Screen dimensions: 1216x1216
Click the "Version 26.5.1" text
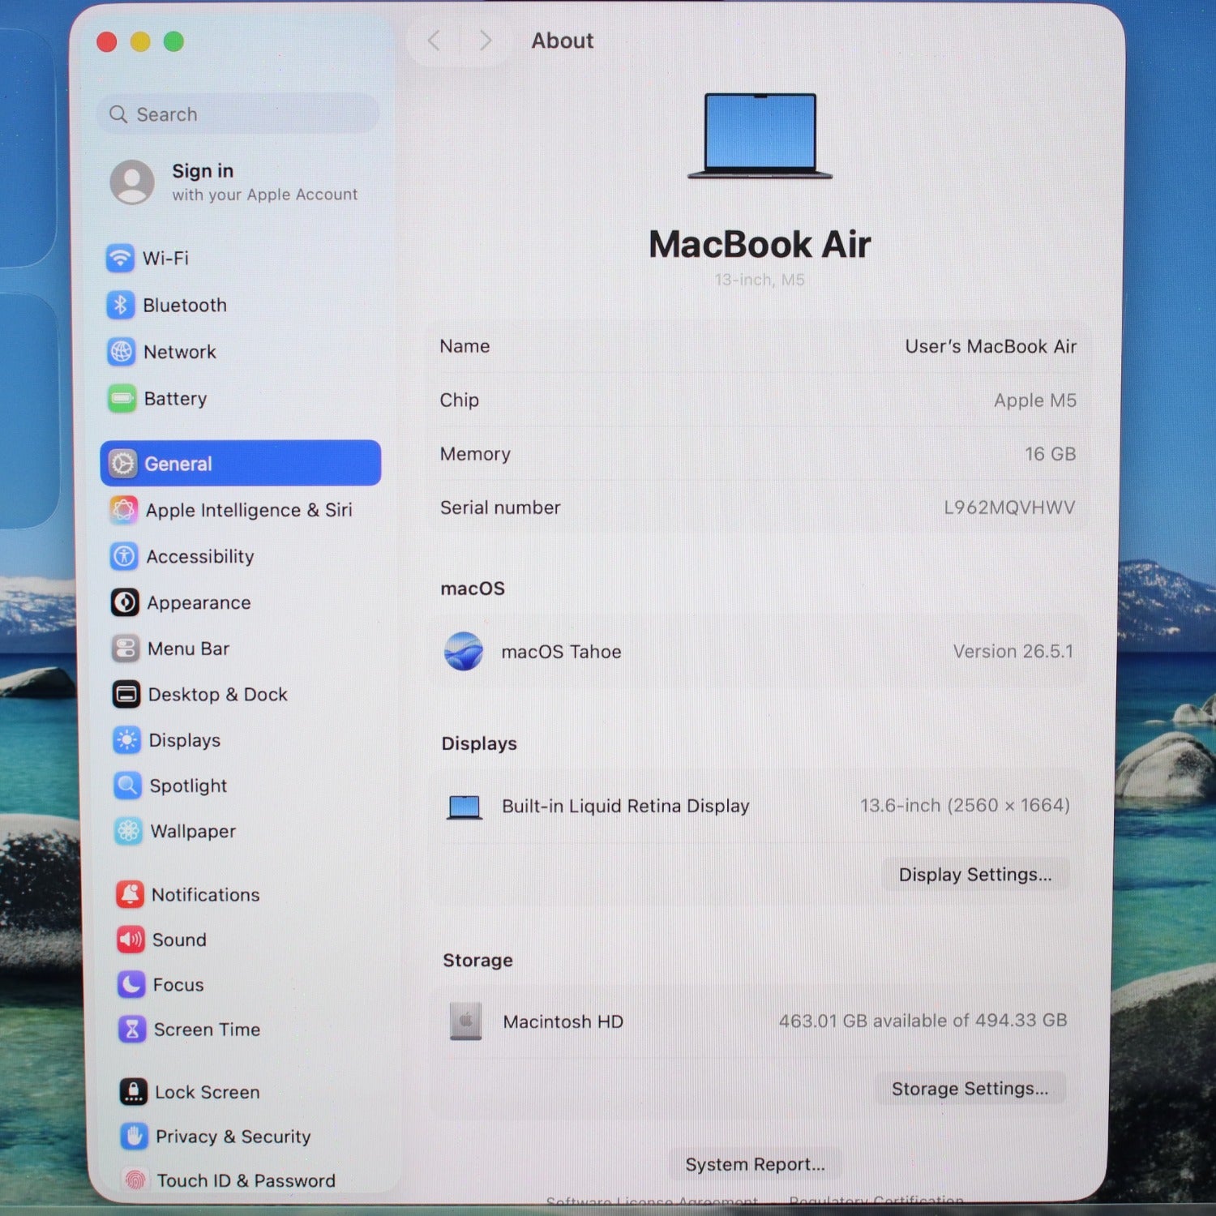(1013, 651)
